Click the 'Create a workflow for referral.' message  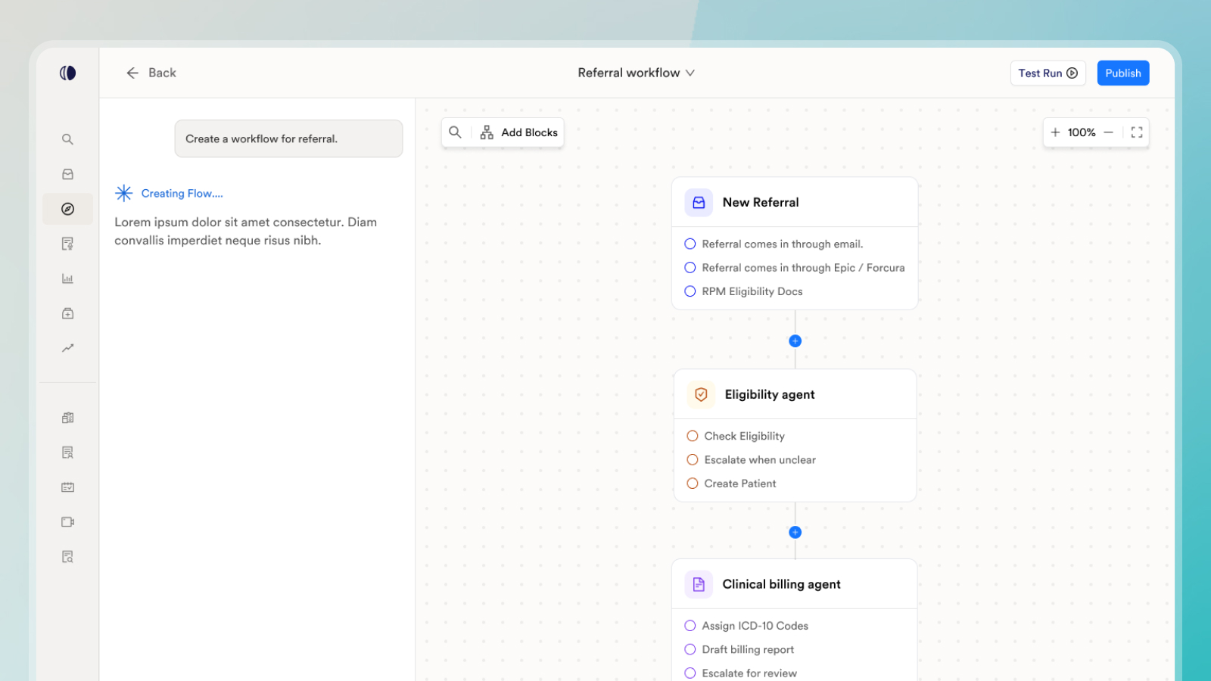pos(288,138)
